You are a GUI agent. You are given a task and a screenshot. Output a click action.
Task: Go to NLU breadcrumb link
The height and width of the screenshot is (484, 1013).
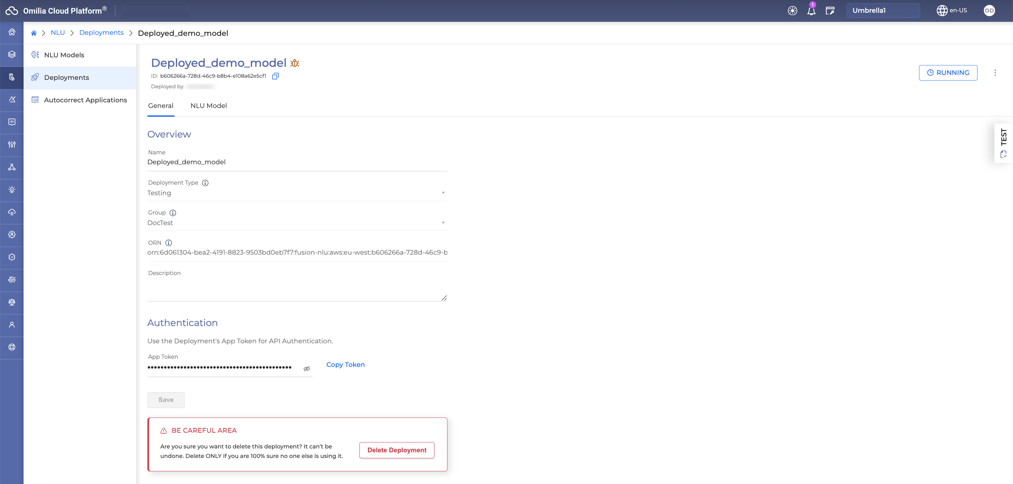[58, 33]
